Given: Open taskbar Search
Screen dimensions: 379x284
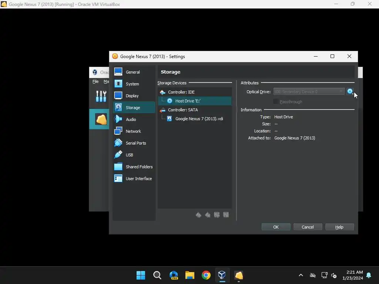Looking at the screenshot, I should 157,275.
